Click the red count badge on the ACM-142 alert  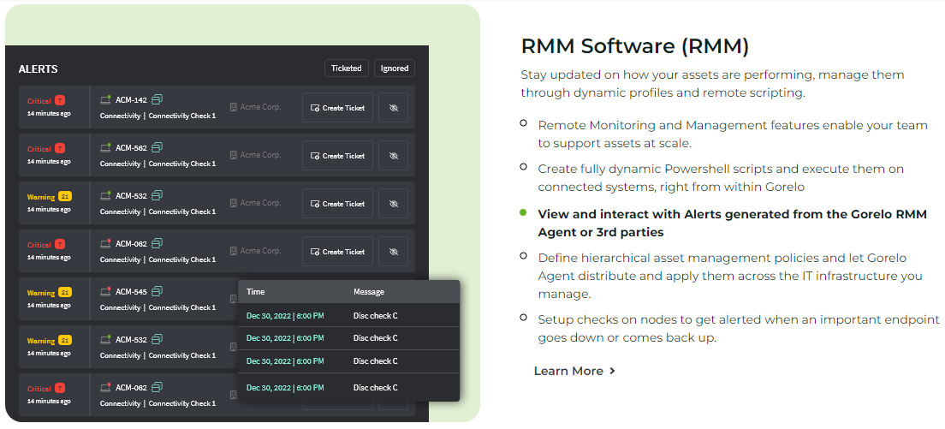pos(60,101)
